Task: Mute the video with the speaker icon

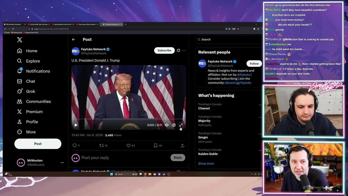Action: click(167, 125)
